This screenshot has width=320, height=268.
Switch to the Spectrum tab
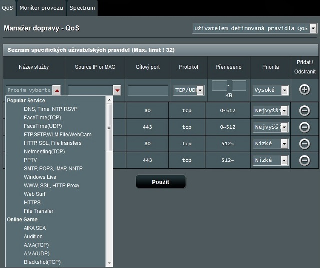tap(82, 8)
